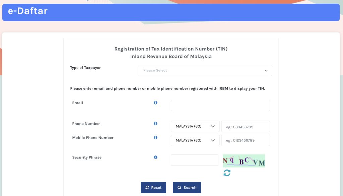Click the info icon next to Email
The image size is (343, 196).
point(155,103)
